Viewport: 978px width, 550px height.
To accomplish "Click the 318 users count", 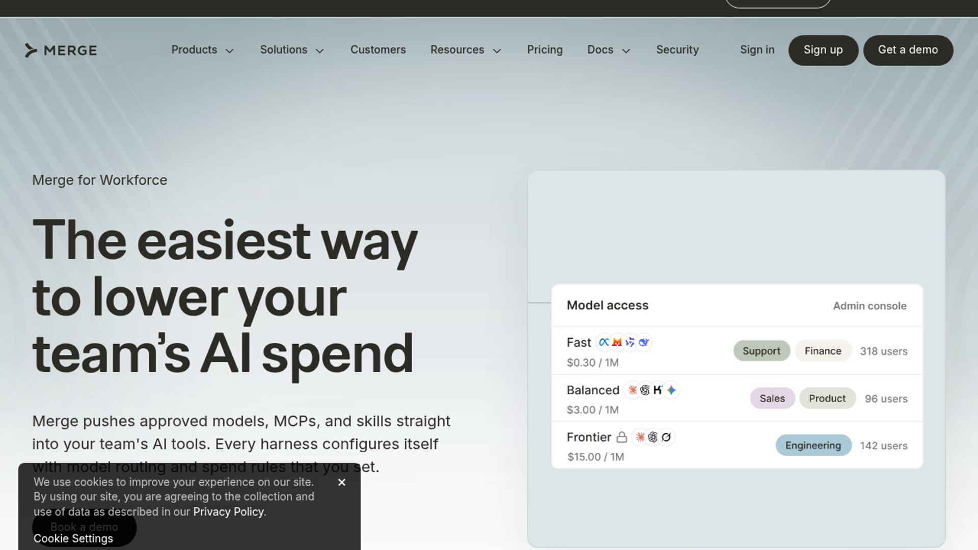I will point(884,351).
